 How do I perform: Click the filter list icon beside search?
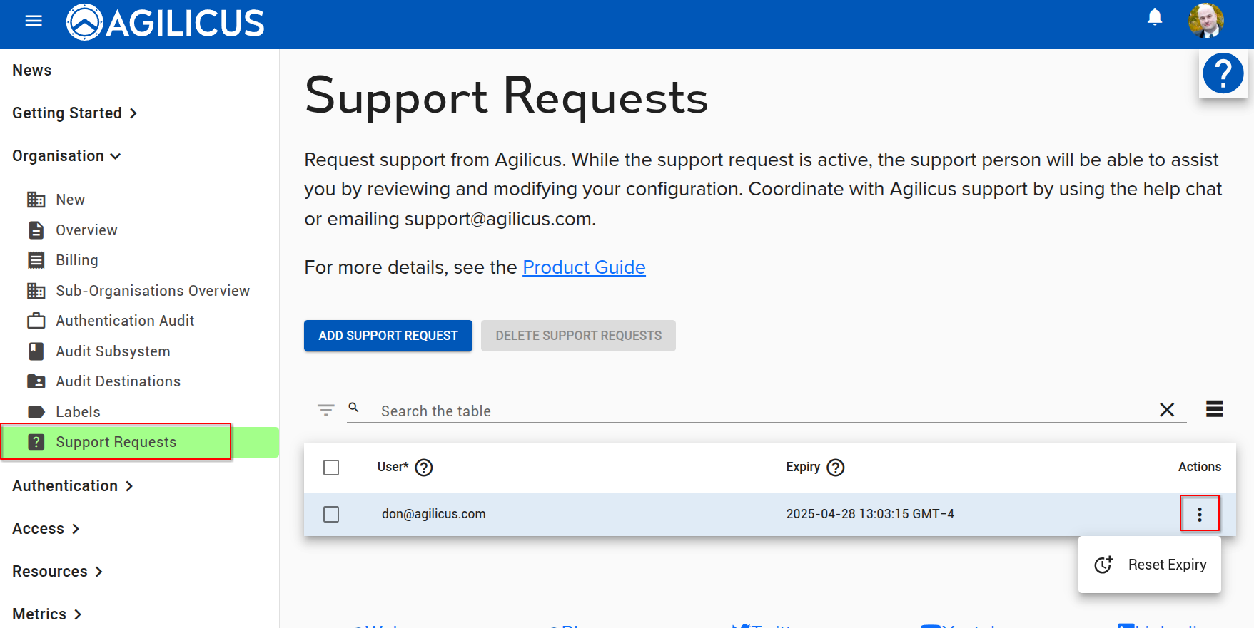pos(325,410)
